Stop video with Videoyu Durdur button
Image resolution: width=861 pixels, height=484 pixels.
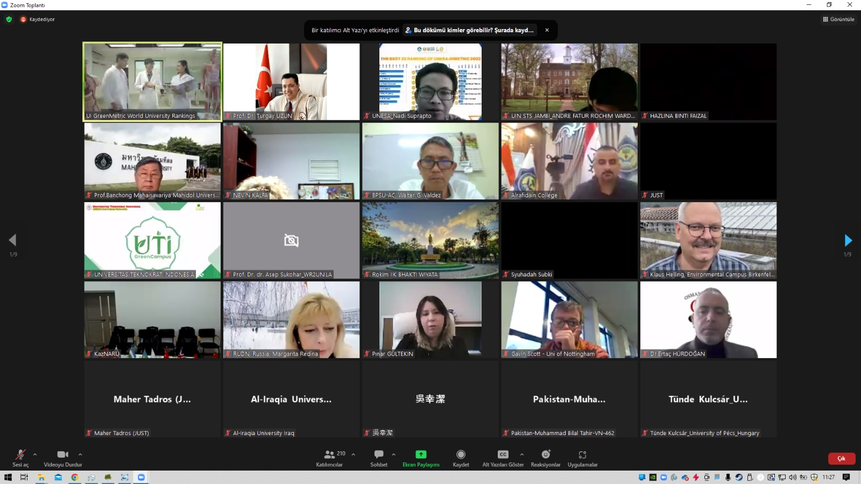(x=63, y=458)
